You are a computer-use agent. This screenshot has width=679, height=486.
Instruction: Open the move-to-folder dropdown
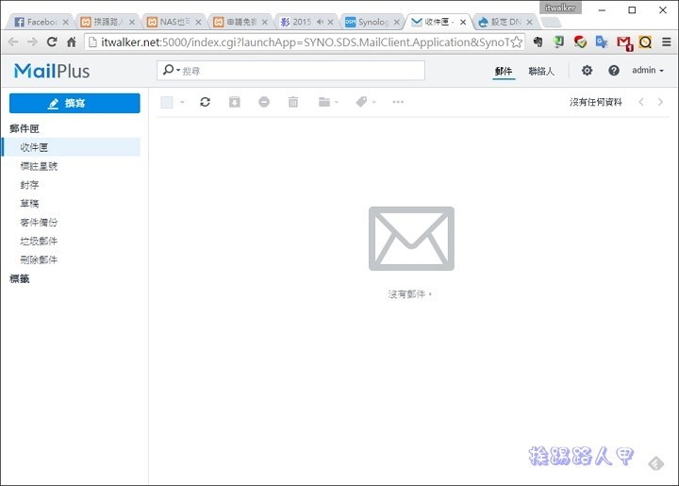pos(328,102)
